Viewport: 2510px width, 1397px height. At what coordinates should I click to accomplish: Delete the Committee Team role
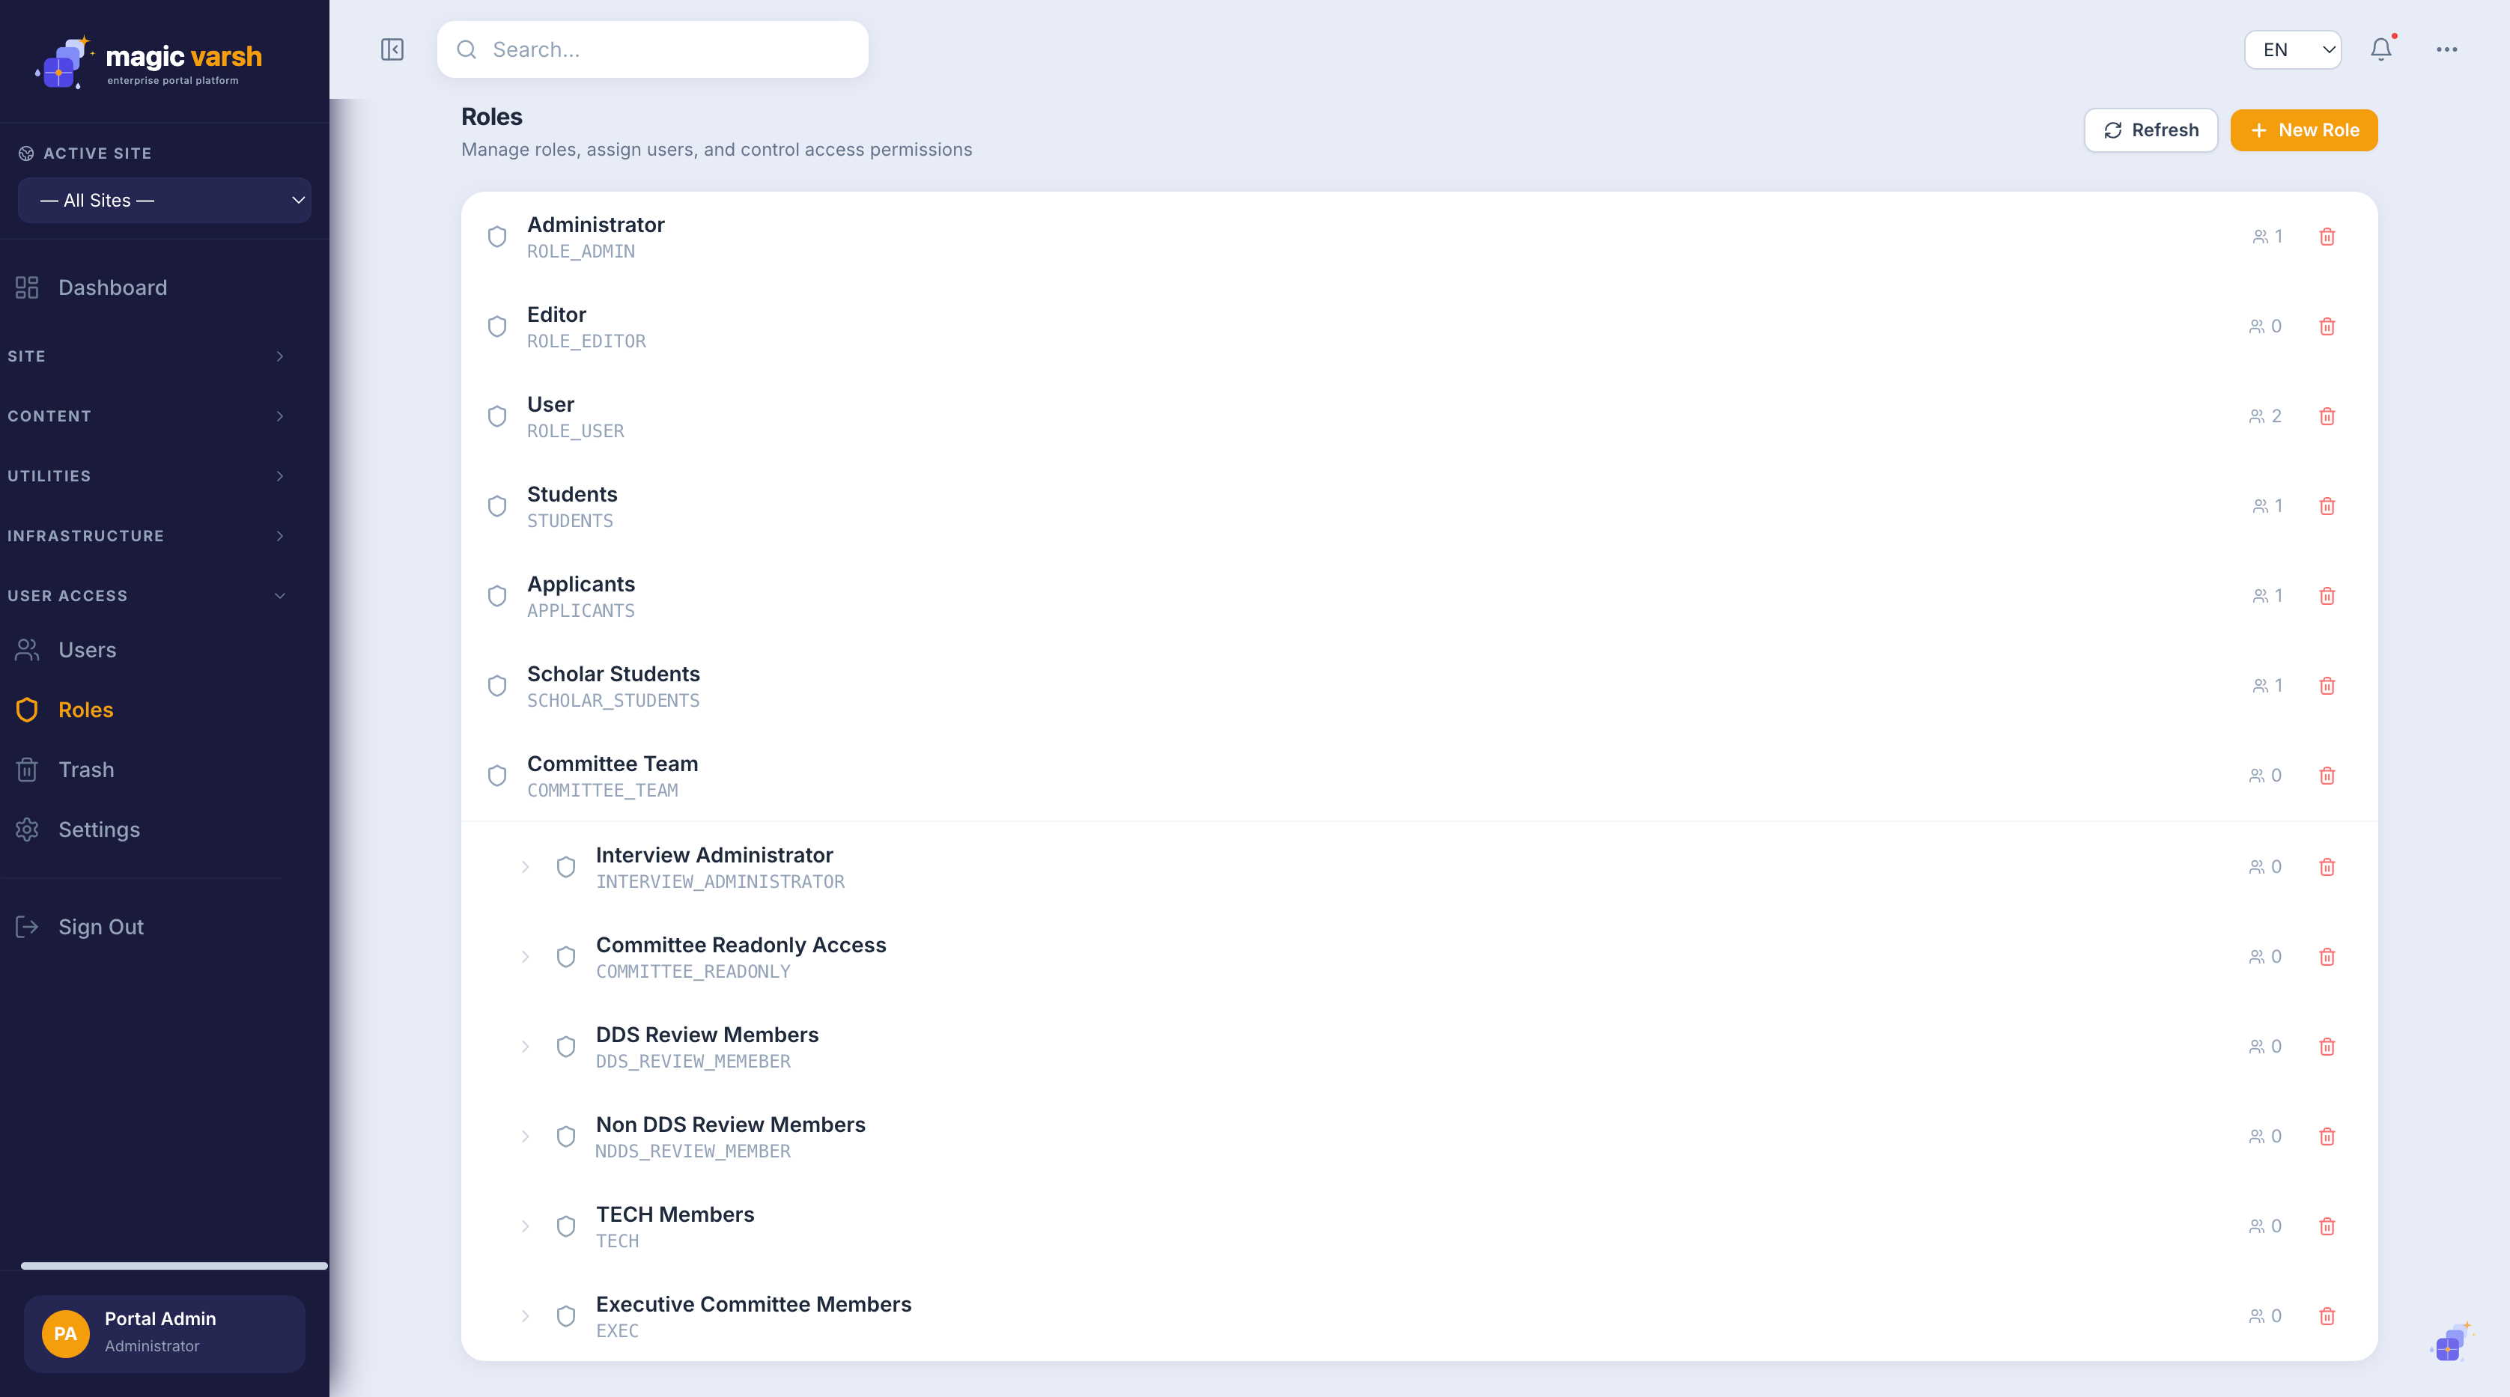(2327, 776)
